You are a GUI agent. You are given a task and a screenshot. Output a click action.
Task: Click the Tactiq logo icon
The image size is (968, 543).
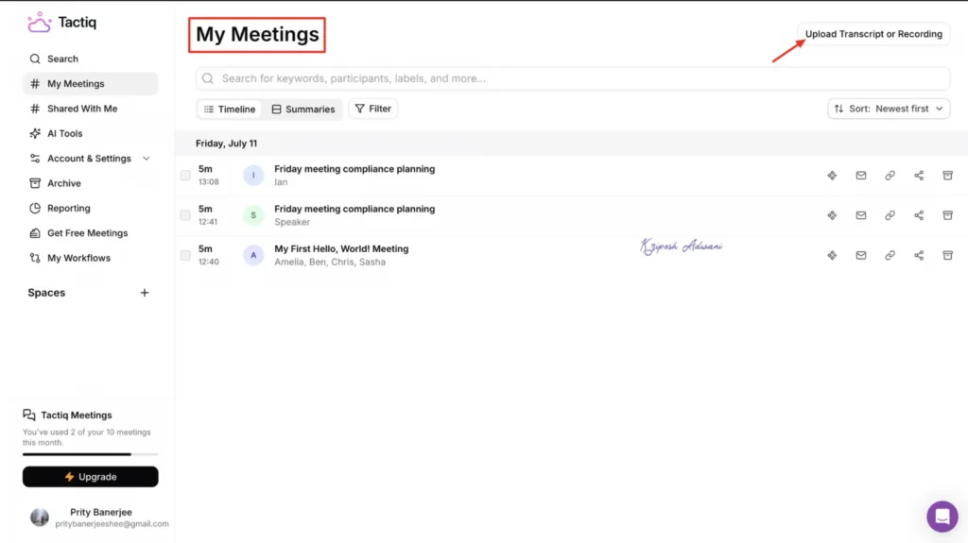(x=39, y=23)
